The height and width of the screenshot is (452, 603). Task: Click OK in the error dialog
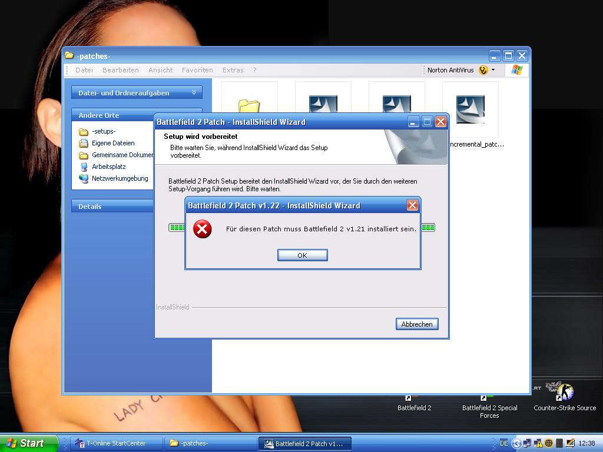click(302, 255)
